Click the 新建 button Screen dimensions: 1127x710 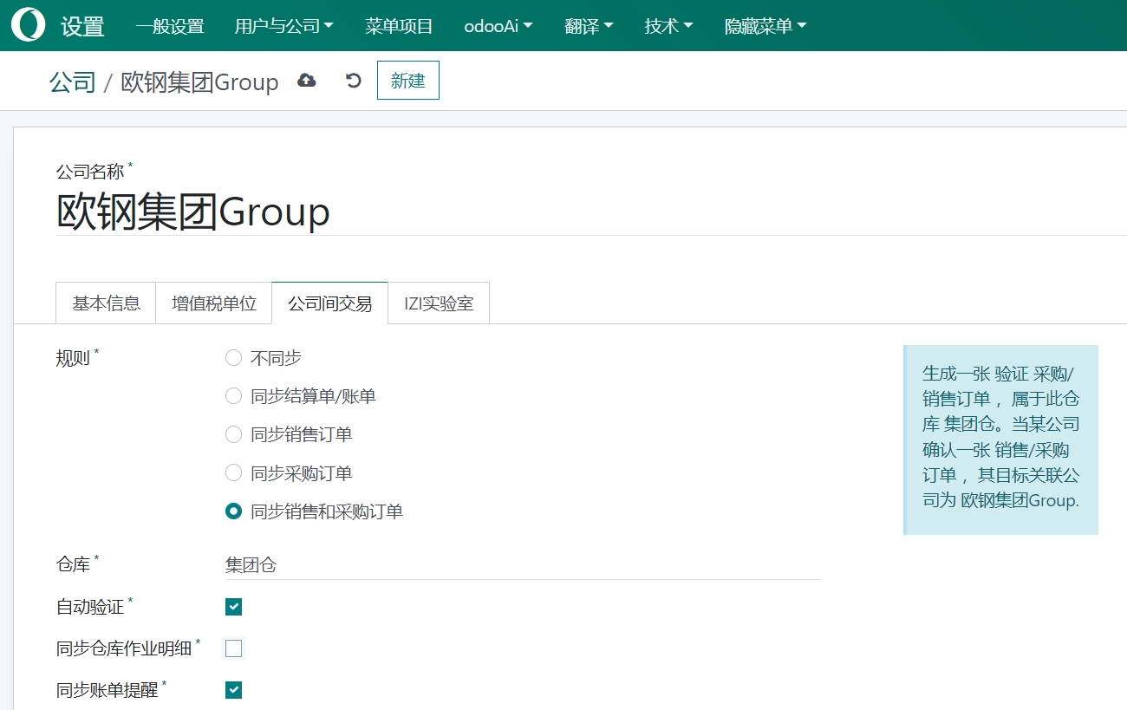(408, 81)
